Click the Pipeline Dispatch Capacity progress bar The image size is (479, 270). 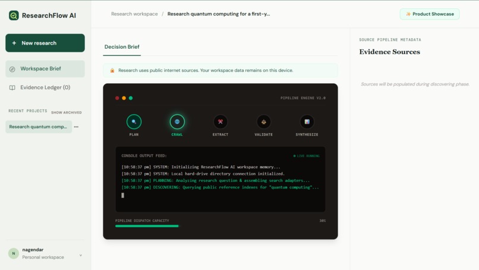tap(220, 226)
